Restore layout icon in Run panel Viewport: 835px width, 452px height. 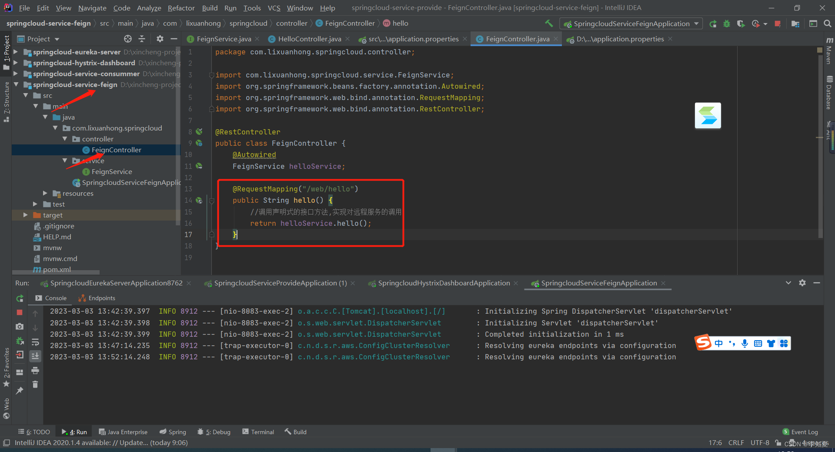click(x=20, y=372)
